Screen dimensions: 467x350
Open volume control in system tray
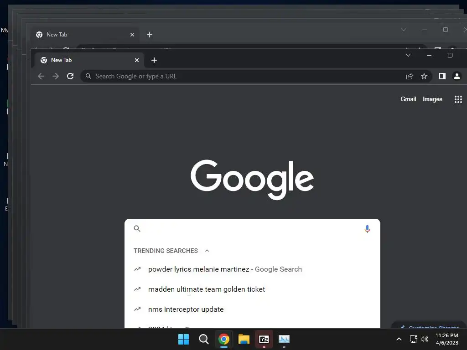425,339
